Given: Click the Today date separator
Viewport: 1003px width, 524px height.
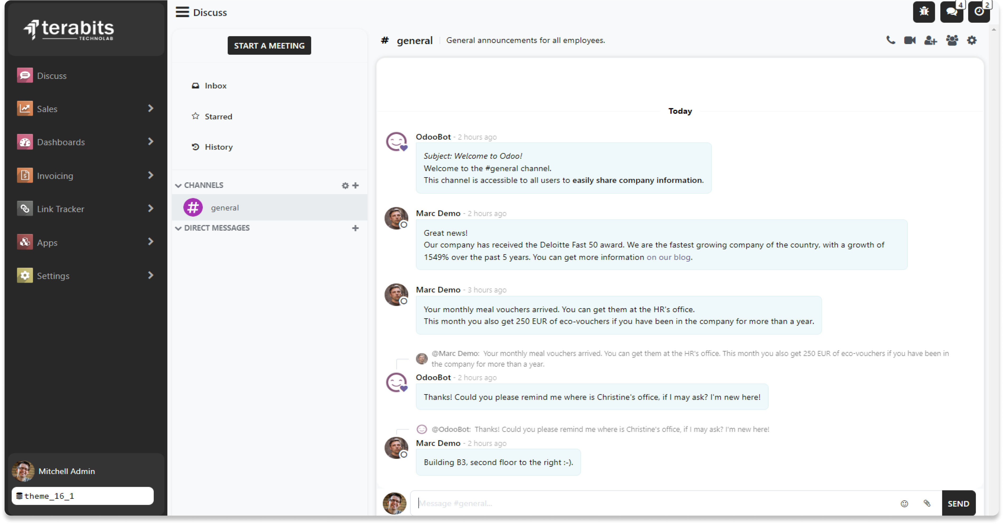Looking at the screenshot, I should [680, 111].
